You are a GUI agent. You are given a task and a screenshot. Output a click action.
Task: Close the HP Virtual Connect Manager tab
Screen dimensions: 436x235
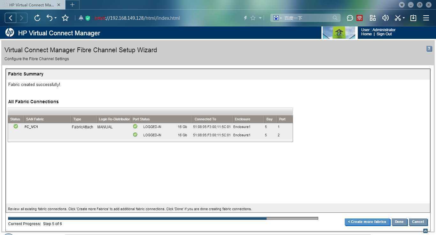59,5
